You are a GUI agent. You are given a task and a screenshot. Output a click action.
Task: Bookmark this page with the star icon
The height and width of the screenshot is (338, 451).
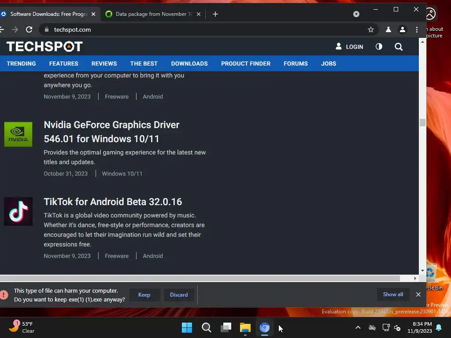coord(371,29)
